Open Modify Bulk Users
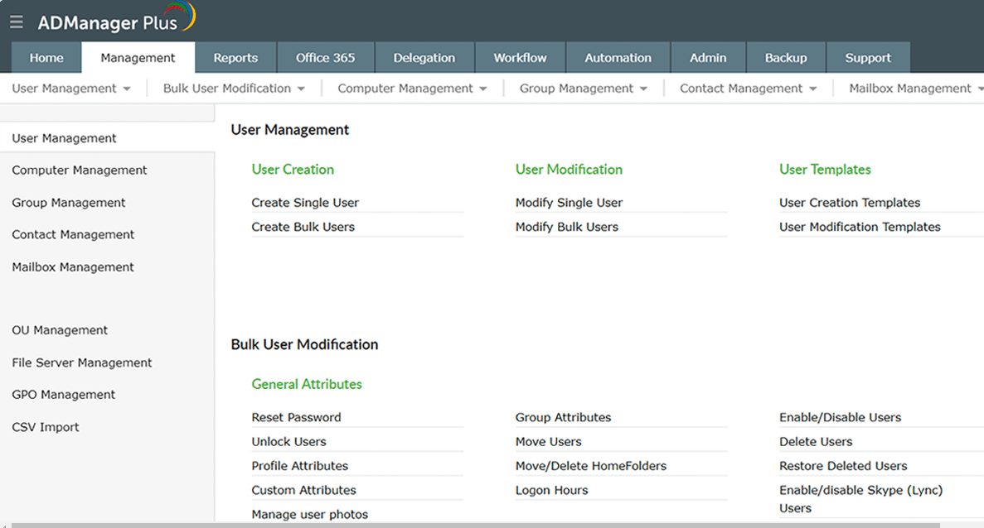The image size is (984, 528). (566, 227)
